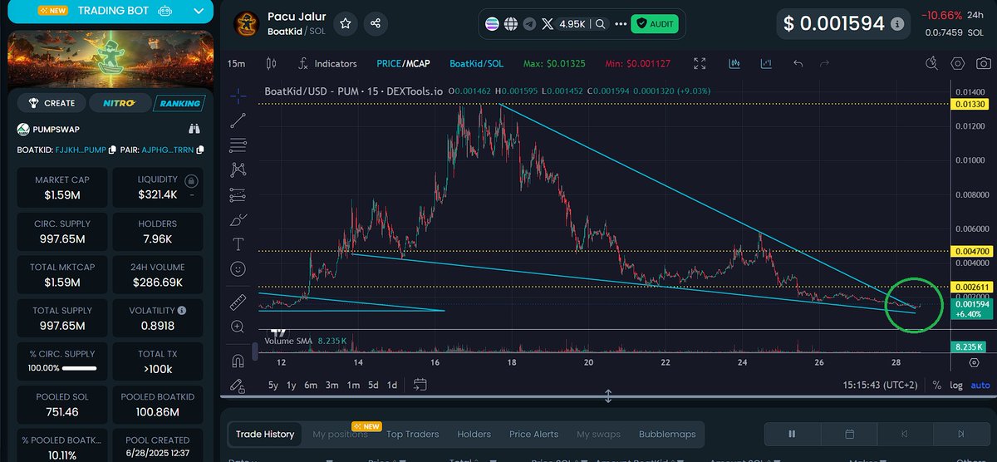
Task: Open the Price Alerts tab
Action: point(533,434)
